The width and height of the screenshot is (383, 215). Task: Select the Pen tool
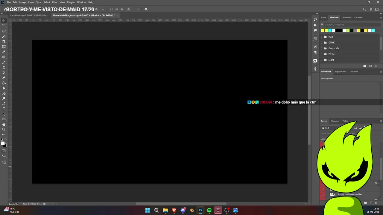(x=4, y=104)
